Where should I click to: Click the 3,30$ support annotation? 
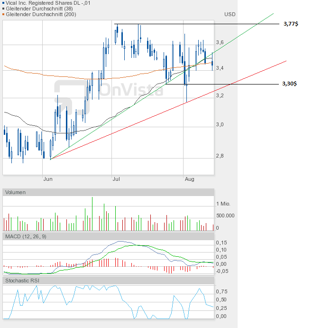pos(289,84)
